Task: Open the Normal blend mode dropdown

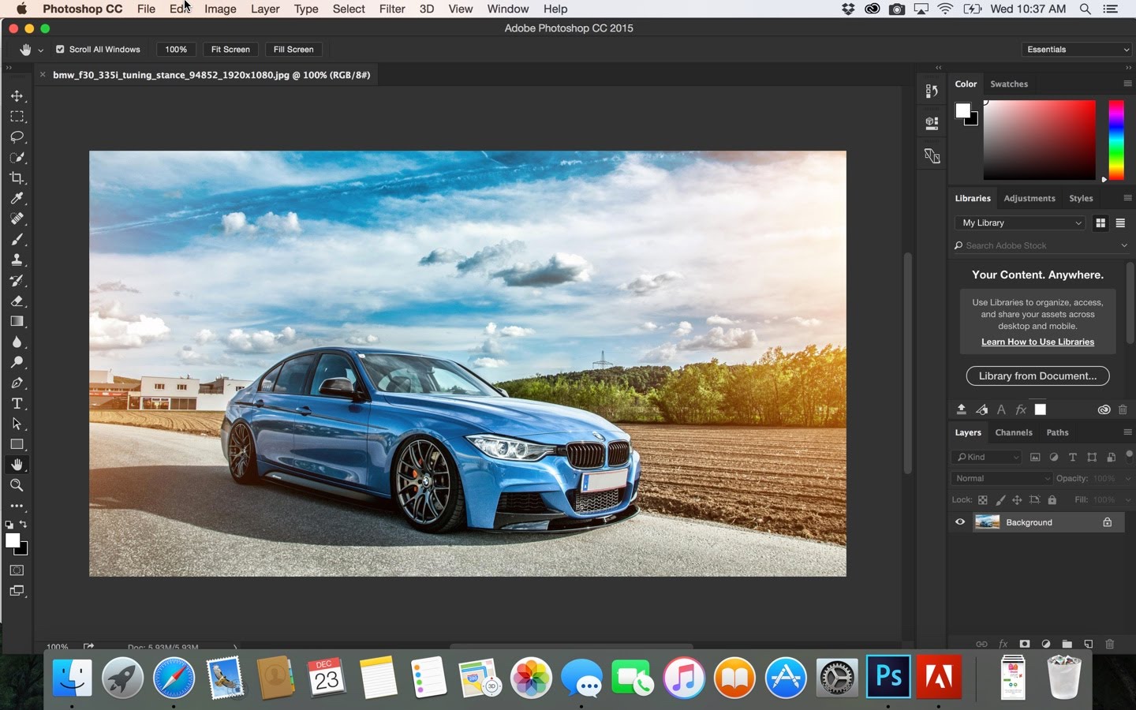Action: 1001,478
